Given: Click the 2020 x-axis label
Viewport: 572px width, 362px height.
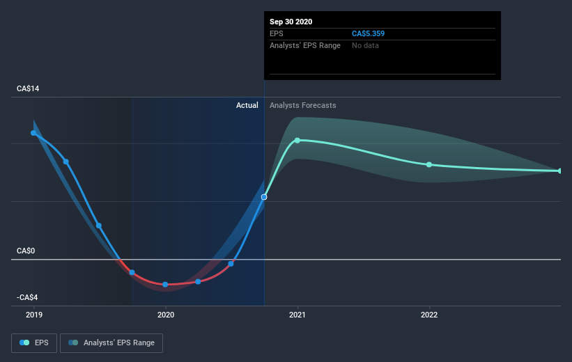Looking at the screenshot, I should click(166, 315).
